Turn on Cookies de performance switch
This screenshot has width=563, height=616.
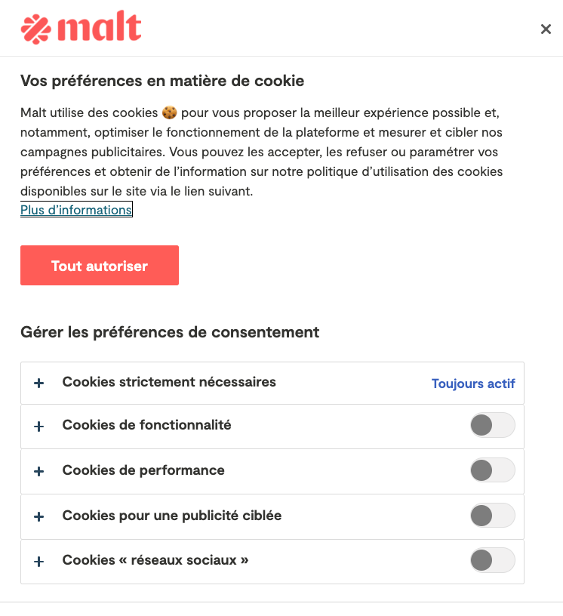(492, 471)
